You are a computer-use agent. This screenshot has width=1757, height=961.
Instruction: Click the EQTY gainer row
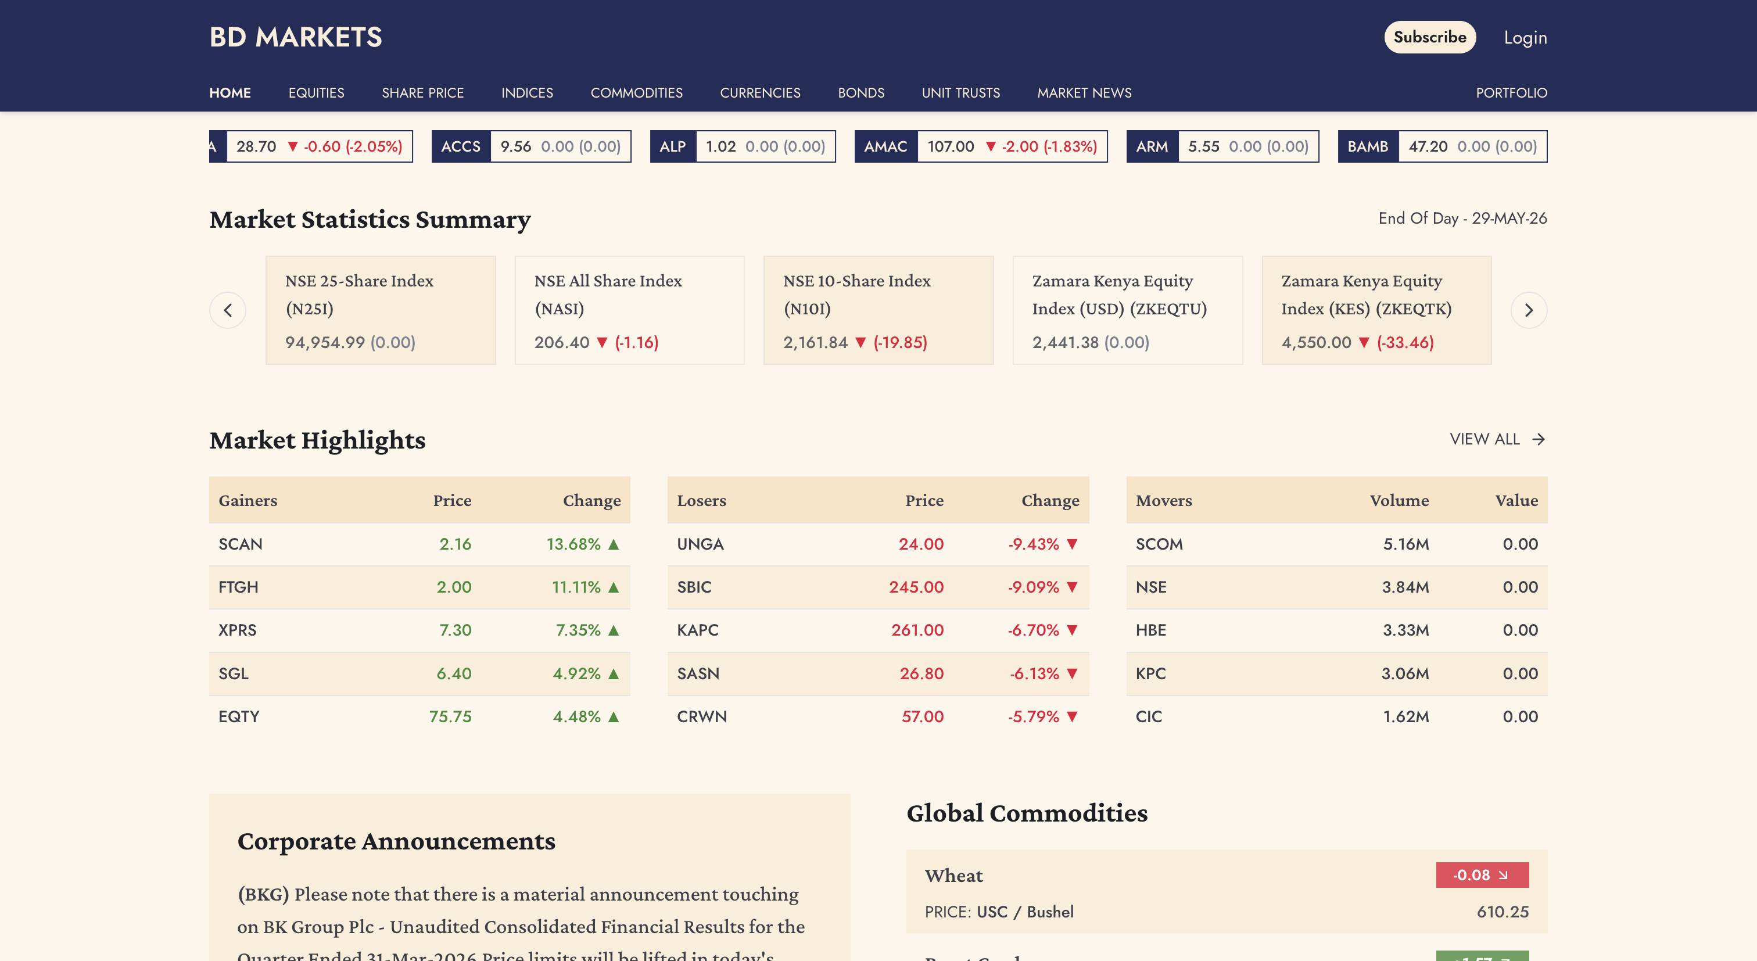click(419, 717)
